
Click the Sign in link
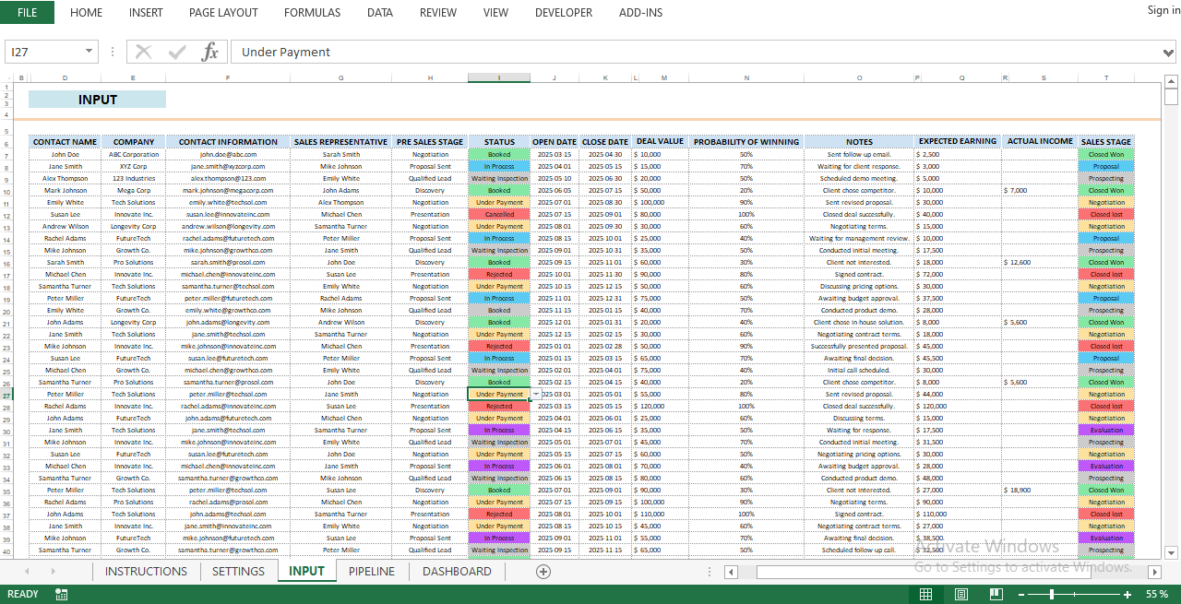point(1163,10)
